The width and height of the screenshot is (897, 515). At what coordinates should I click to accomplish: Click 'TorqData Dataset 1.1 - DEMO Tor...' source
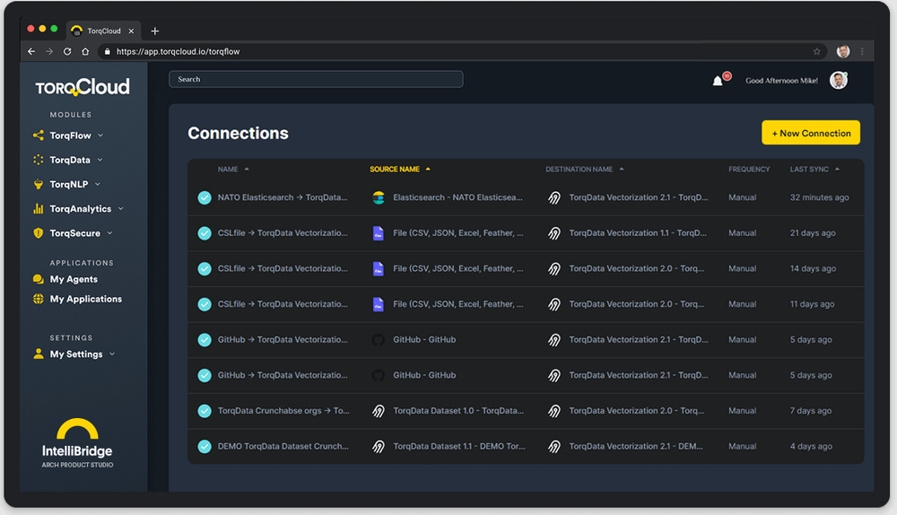coord(458,446)
